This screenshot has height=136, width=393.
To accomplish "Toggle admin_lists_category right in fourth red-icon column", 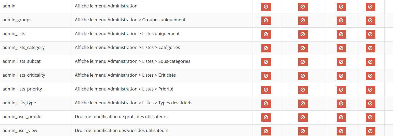I will (x=370, y=48).
